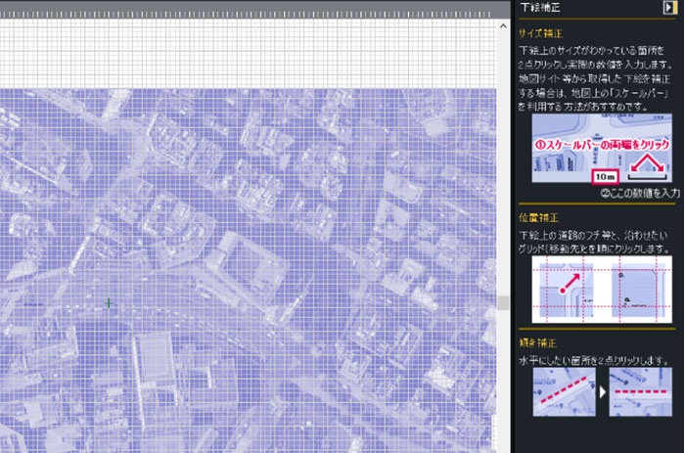685x453 pixels.
Task: Select the サイズ補正 heading
Action: click(546, 31)
